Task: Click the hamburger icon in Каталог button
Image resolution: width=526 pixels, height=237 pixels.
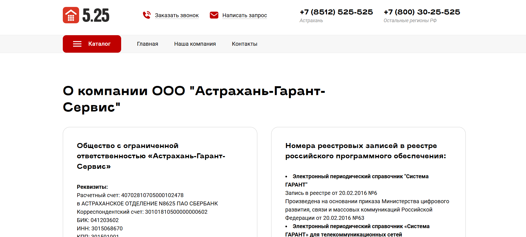Action: (77, 44)
